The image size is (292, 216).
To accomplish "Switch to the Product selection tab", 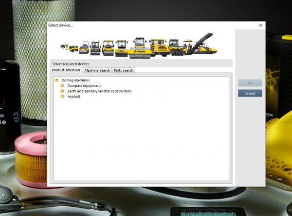I will (x=66, y=70).
